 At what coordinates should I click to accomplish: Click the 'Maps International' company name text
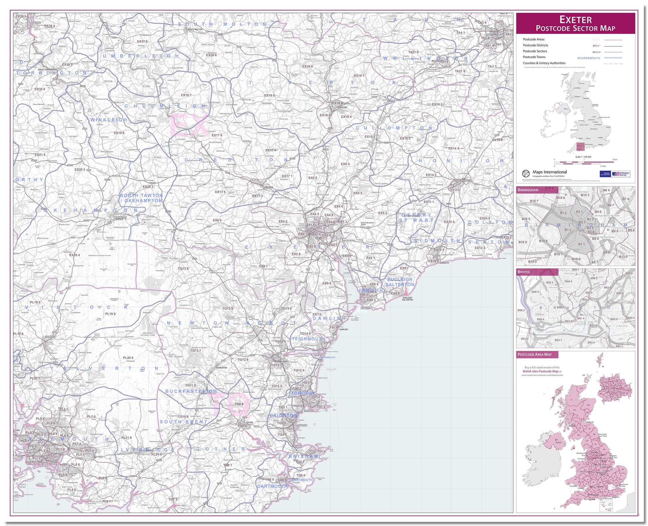549,172
